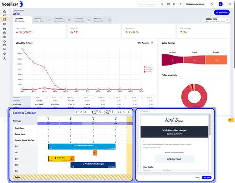Click room 305 row label

coord(16,171)
